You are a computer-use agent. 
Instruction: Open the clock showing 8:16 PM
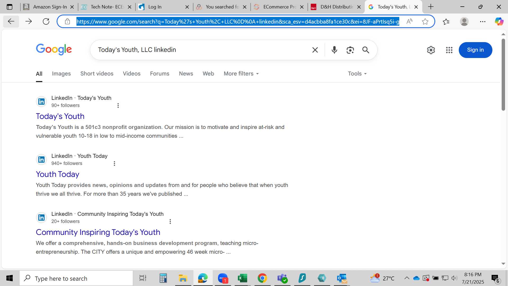point(473,278)
